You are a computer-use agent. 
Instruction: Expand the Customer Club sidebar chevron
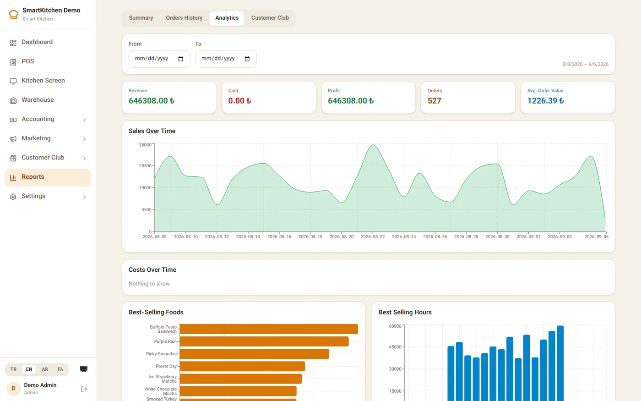pos(84,158)
